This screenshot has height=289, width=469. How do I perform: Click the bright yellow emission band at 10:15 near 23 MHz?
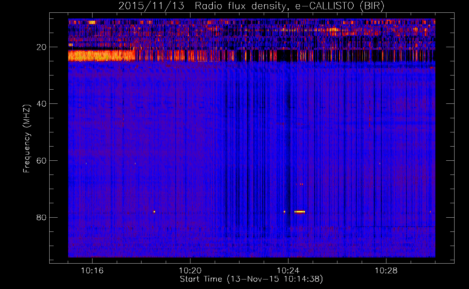click(x=101, y=55)
